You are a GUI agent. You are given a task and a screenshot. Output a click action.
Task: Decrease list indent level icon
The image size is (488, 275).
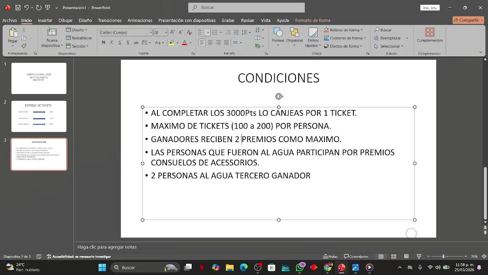[228, 32]
